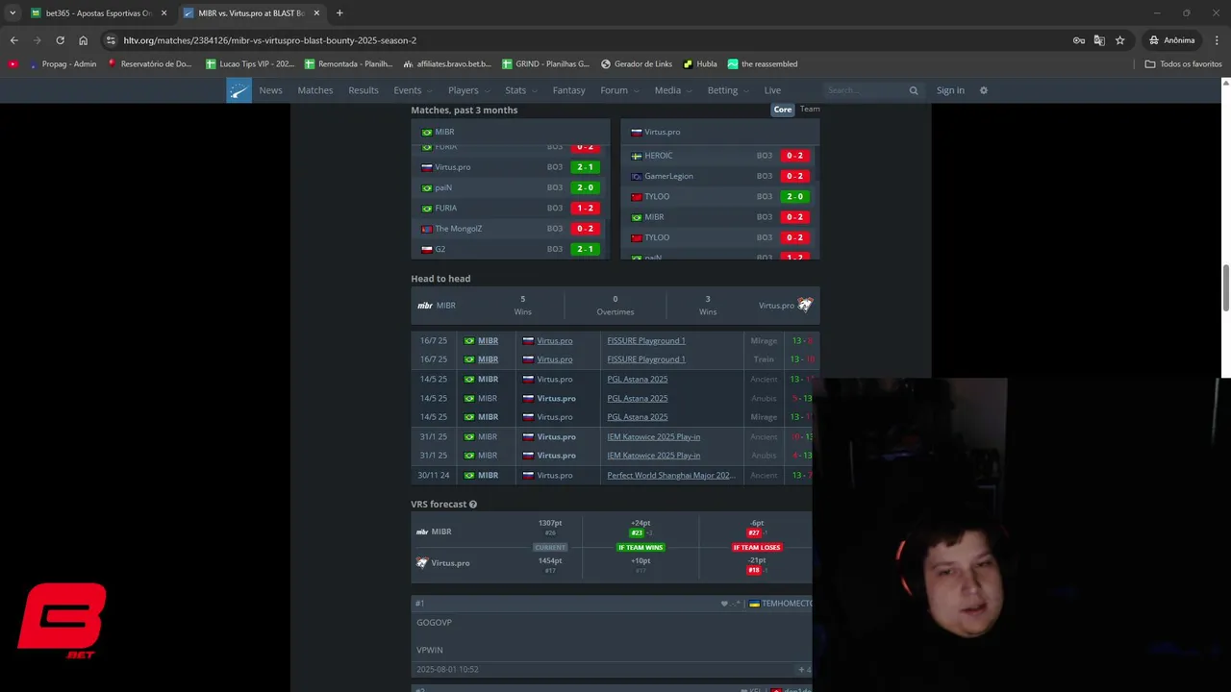Open the YouTube bookmark icon
The image size is (1231, 692).
coord(13,64)
